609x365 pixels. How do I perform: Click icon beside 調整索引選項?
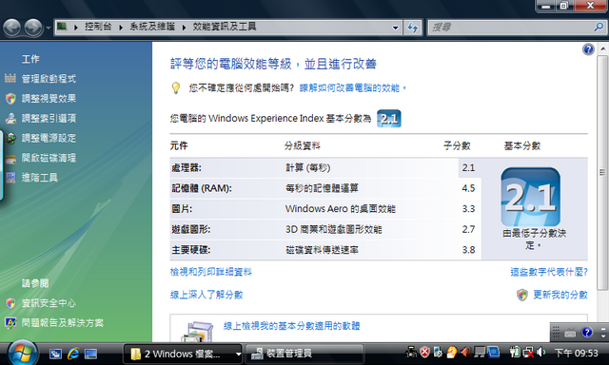pos(10,118)
